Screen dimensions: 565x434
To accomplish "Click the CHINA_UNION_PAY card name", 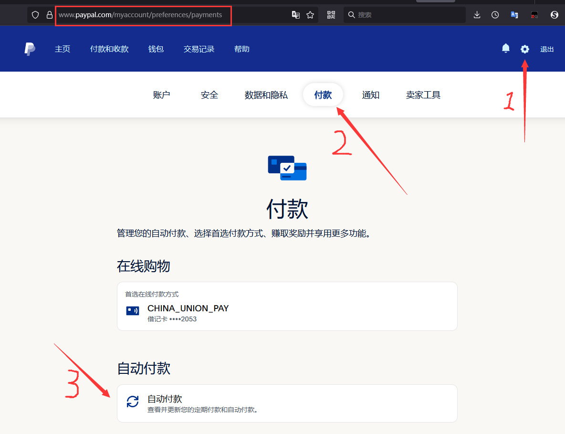I will point(188,308).
